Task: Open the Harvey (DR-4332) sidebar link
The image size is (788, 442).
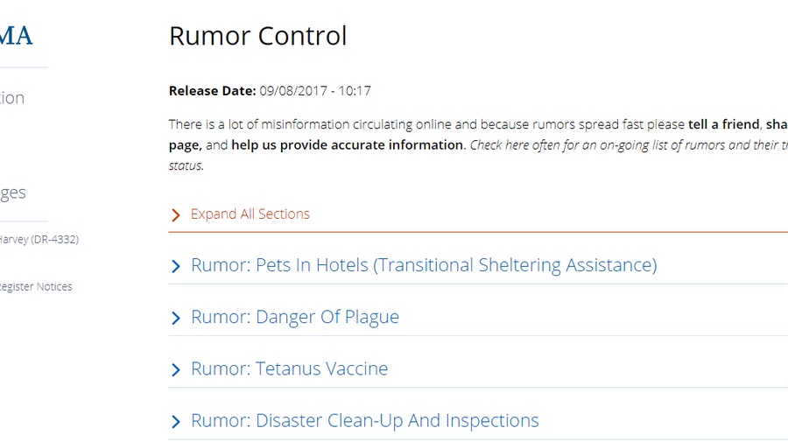Action: [x=39, y=239]
